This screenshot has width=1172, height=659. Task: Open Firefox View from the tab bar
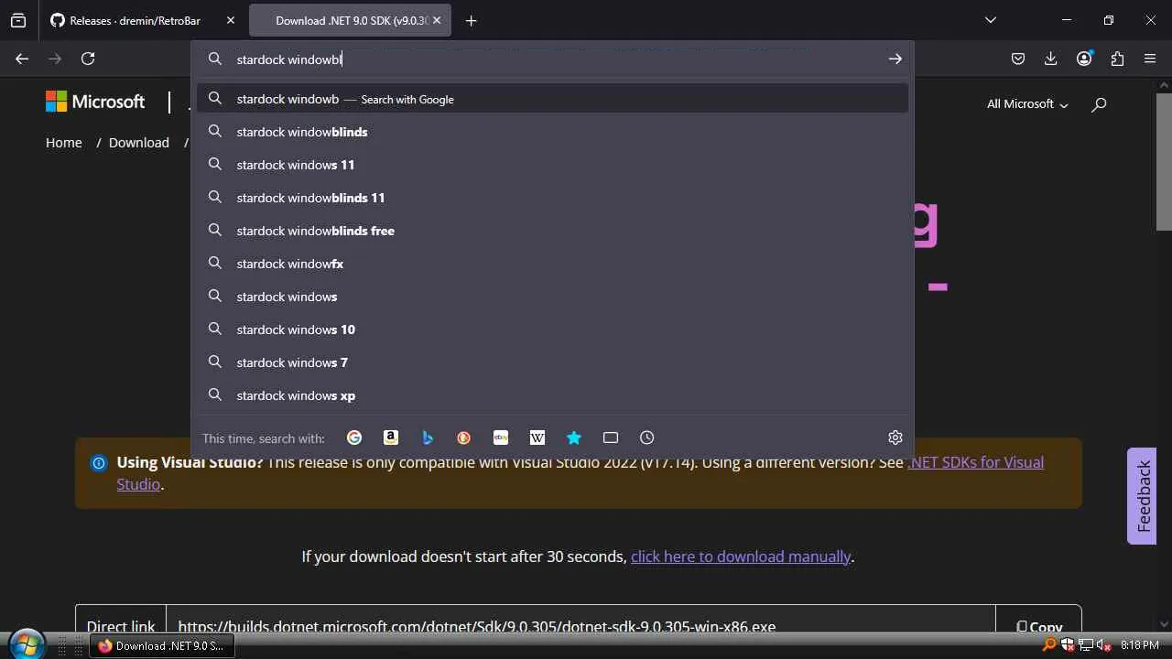click(18, 20)
